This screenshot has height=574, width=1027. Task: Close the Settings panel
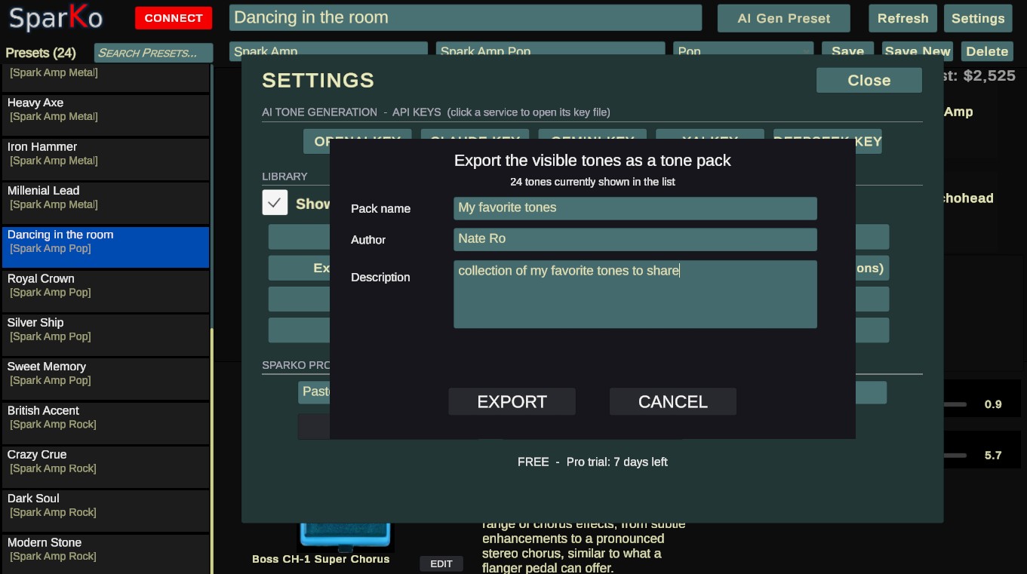869,80
